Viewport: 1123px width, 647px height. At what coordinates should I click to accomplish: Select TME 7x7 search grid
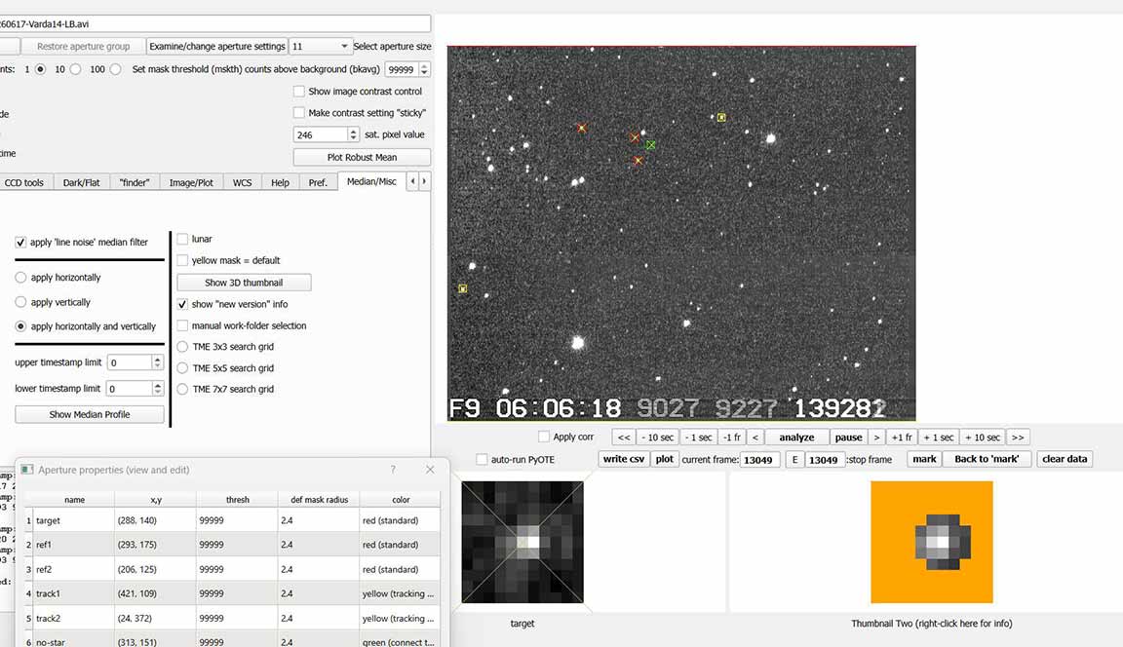tap(182, 390)
